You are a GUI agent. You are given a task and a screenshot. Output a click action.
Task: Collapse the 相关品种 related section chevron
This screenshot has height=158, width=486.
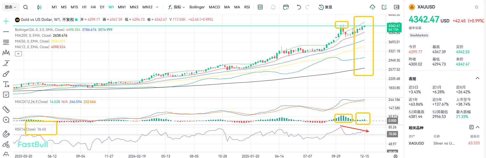pyautogui.click(x=478, y=127)
